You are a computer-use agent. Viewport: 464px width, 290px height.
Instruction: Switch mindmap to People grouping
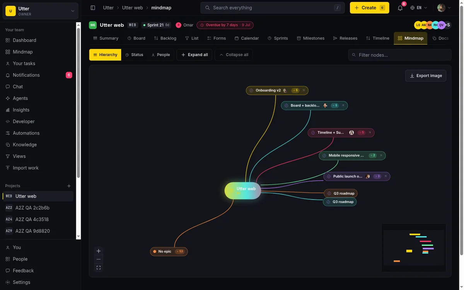point(160,55)
